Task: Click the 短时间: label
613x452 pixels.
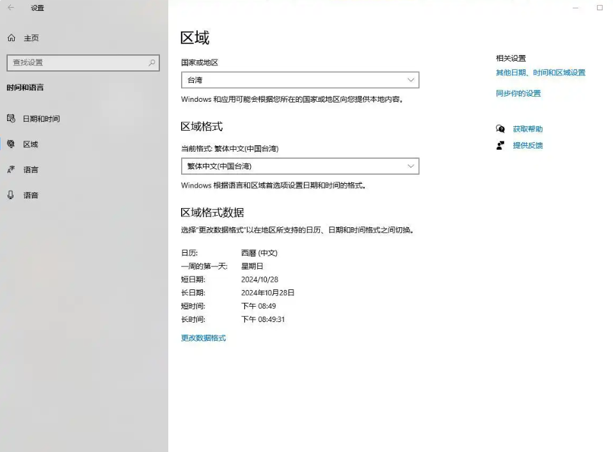Action: point(193,306)
